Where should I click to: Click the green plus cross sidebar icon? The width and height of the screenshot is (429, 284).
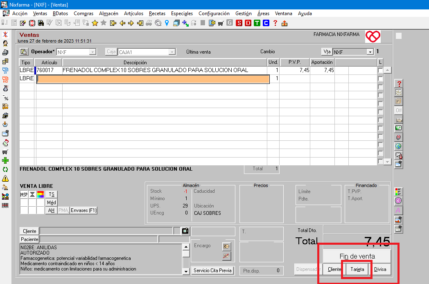pos(5,160)
